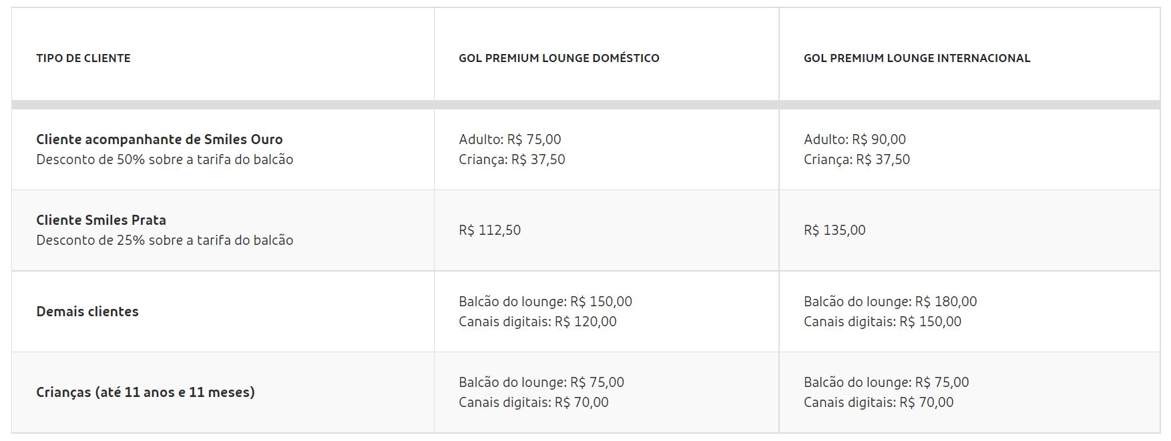Select international children Balcão R$ 75,00
The image size is (1171, 441).
pos(887,382)
